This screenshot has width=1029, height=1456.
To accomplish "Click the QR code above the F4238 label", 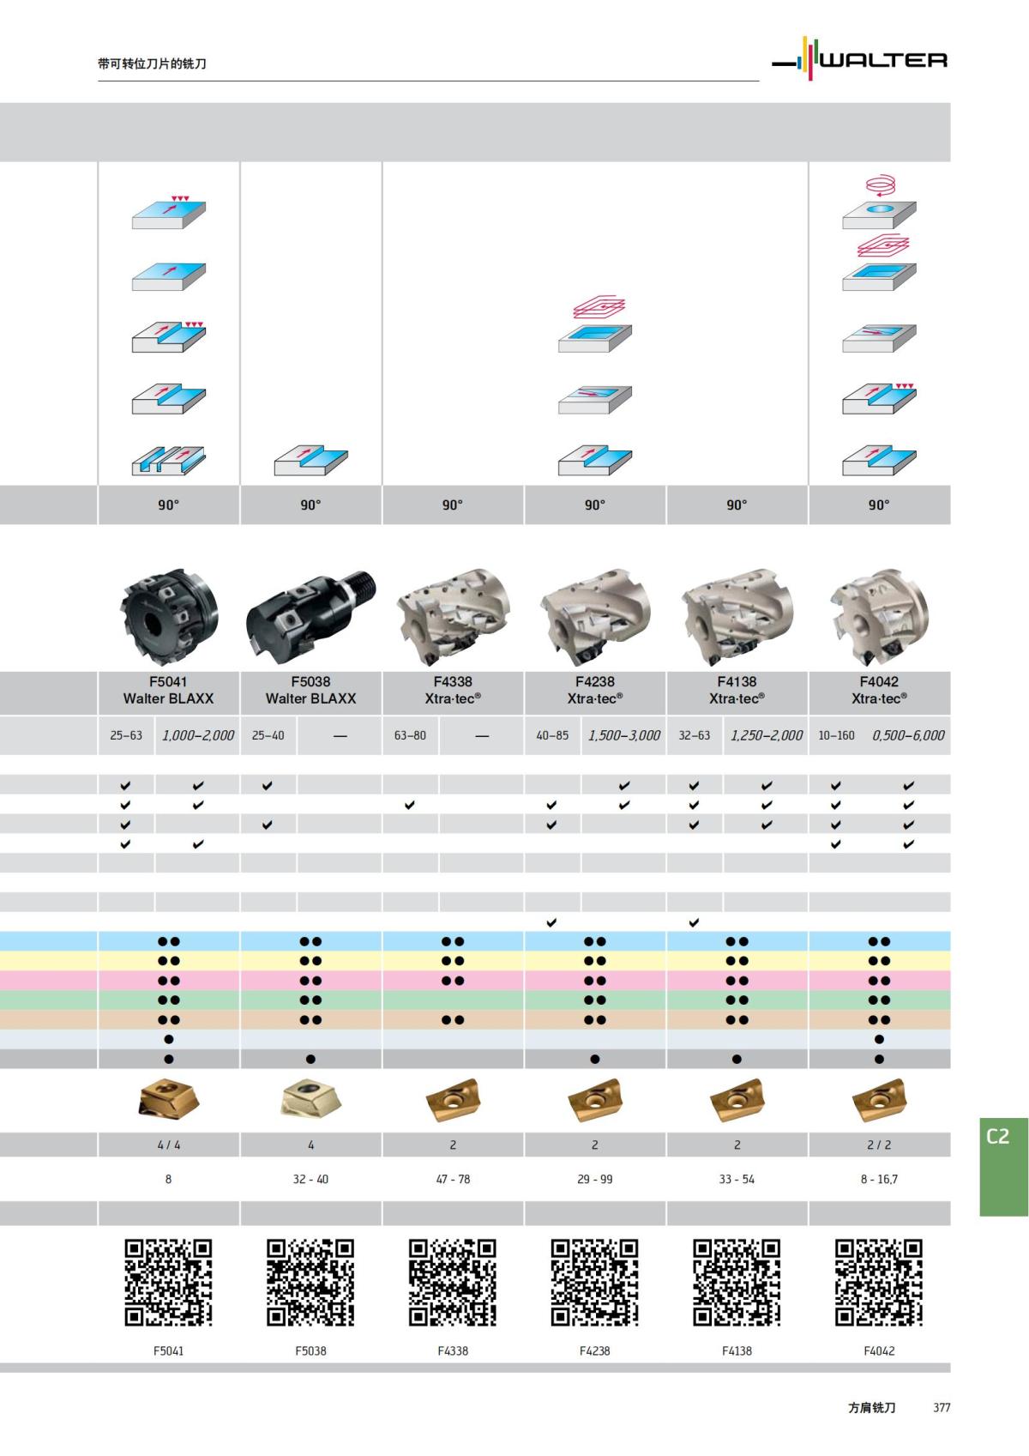I will pos(595,1283).
